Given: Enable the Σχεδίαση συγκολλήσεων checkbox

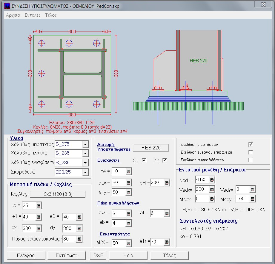Looking at the screenshot, I should pyautogui.click(x=251, y=160).
